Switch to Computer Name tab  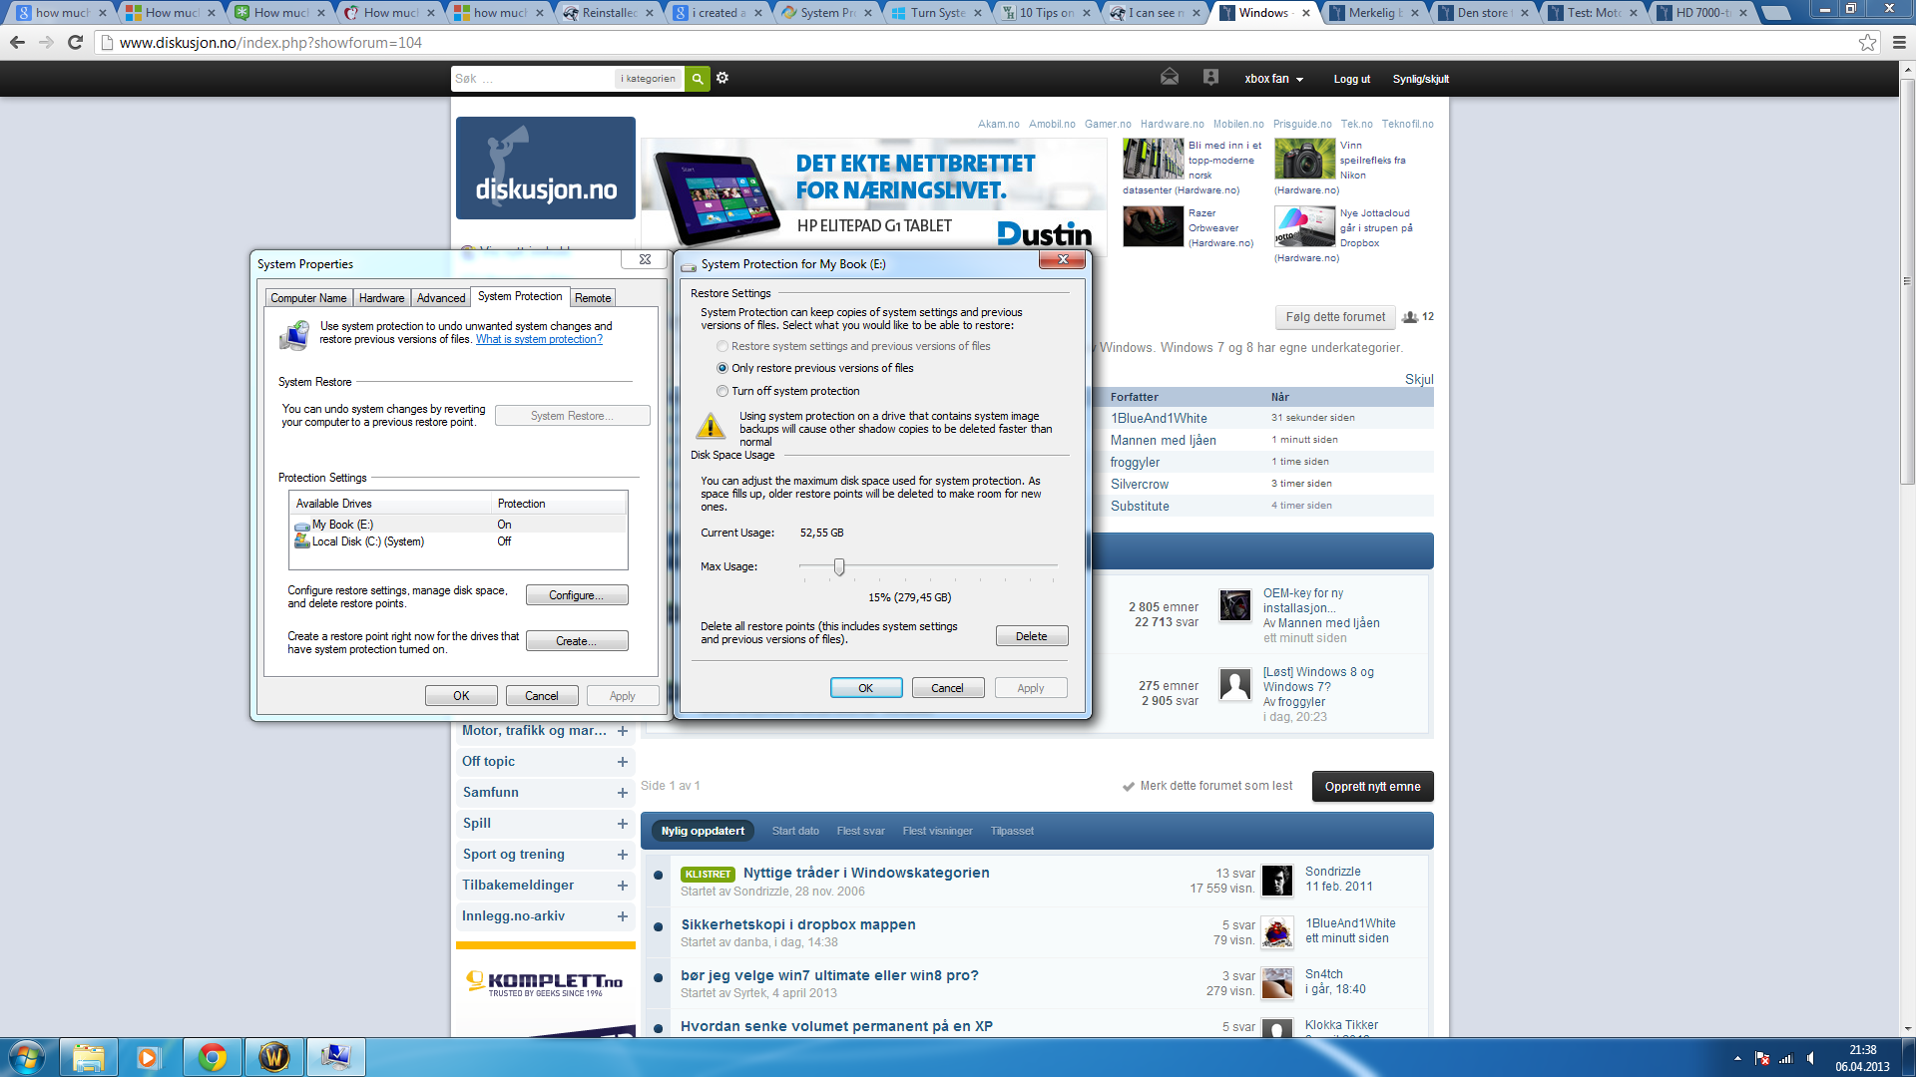(308, 298)
